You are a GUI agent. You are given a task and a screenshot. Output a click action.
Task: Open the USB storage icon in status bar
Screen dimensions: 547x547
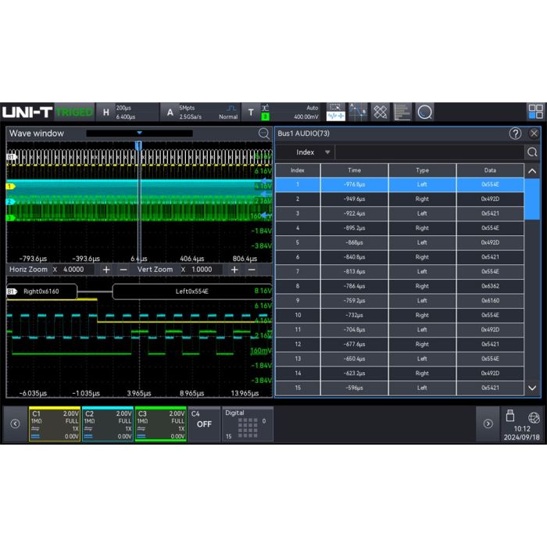click(510, 417)
